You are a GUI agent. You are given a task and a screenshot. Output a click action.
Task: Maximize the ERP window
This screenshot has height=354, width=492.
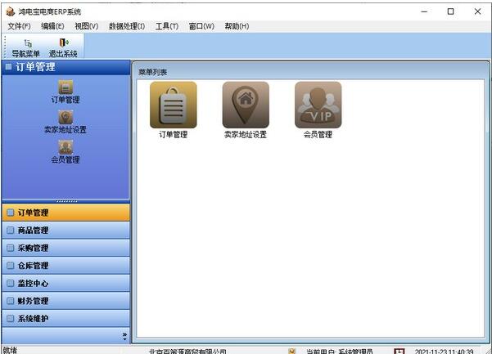pos(450,11)
